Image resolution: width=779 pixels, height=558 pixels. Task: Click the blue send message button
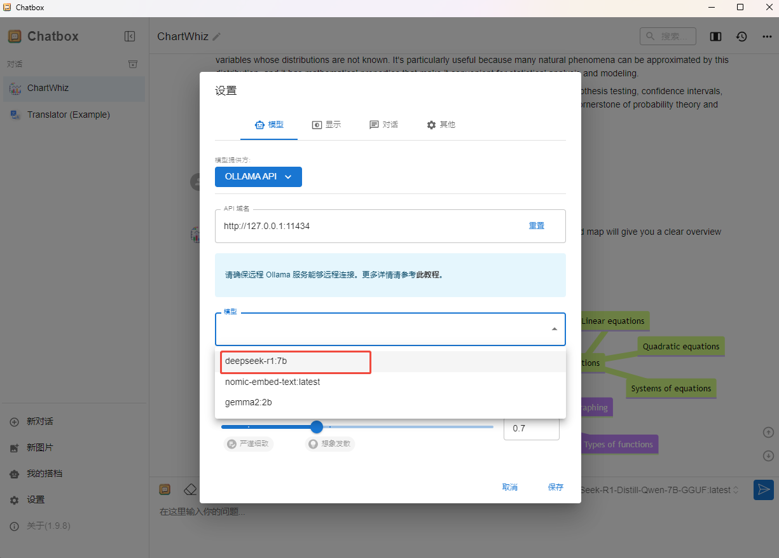pos(763,489)
